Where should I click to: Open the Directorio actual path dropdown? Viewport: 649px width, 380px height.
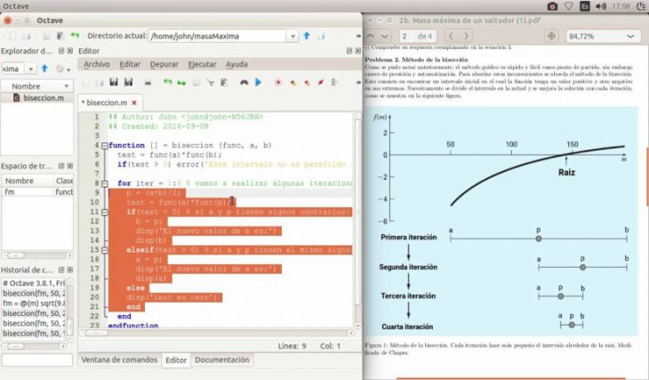tap(292, 36)
